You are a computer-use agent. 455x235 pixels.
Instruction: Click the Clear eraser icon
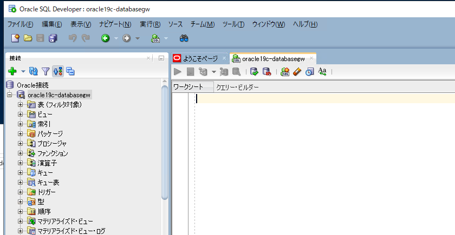coord(297,71)
